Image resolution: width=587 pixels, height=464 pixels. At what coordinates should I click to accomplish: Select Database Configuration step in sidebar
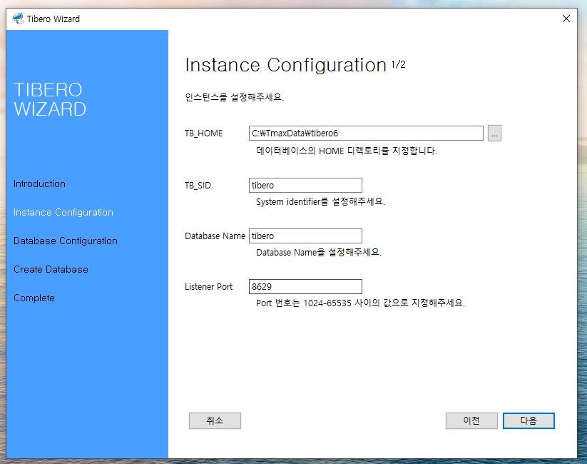(66, 241)
